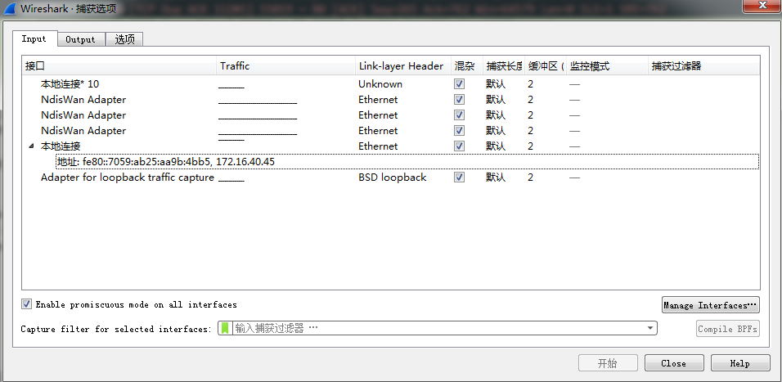Click Ethernet cell in the expanded 本地连接 row
782x382 pixels.
coord(378,146)
